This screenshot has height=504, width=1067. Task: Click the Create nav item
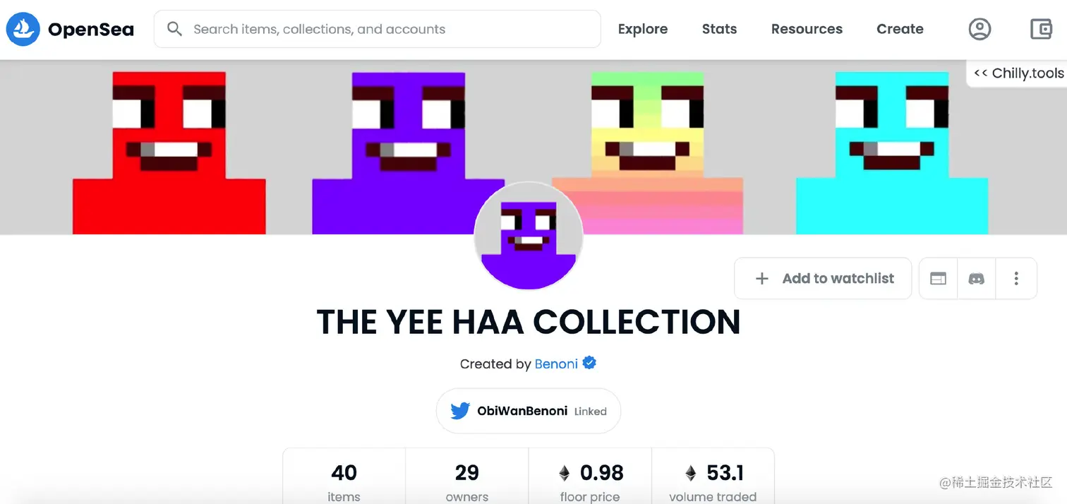tap(900, 29)
